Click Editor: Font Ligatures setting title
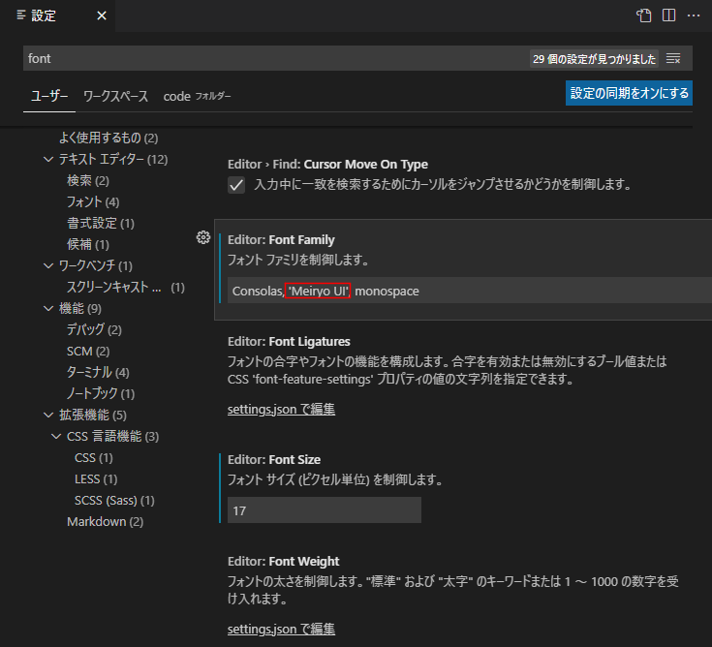This screenshot has width=712, height=647. [289, 342]
